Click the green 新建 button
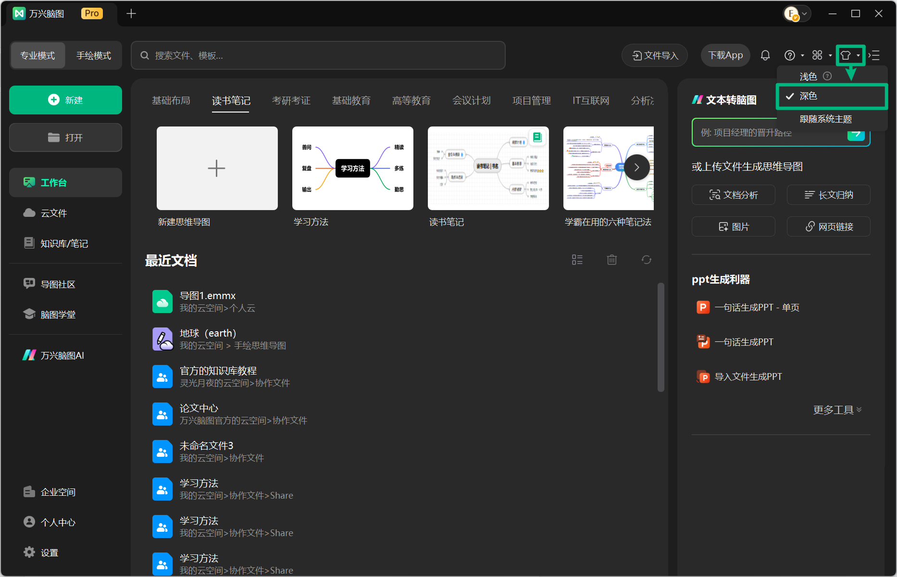Screen dimensions: 897x577 point(65,100)
